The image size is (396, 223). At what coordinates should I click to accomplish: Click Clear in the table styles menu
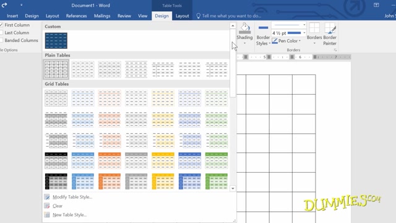tap(58, 206)
